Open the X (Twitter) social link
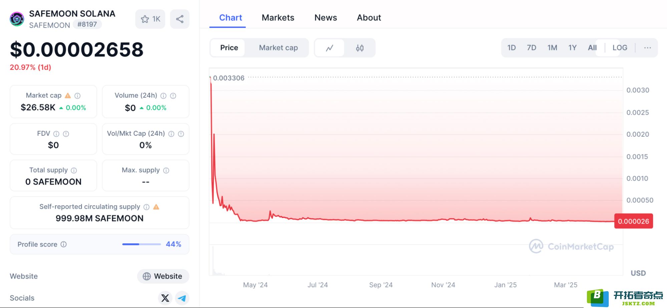667x308 pixels. point(165,298)
